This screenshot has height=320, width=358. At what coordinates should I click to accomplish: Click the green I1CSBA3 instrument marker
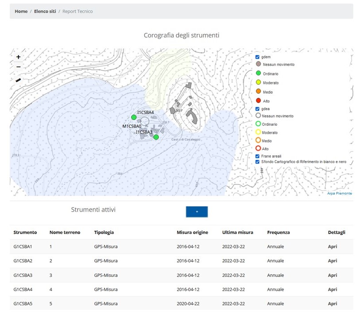pyautogui.click(x=156, y=137)
